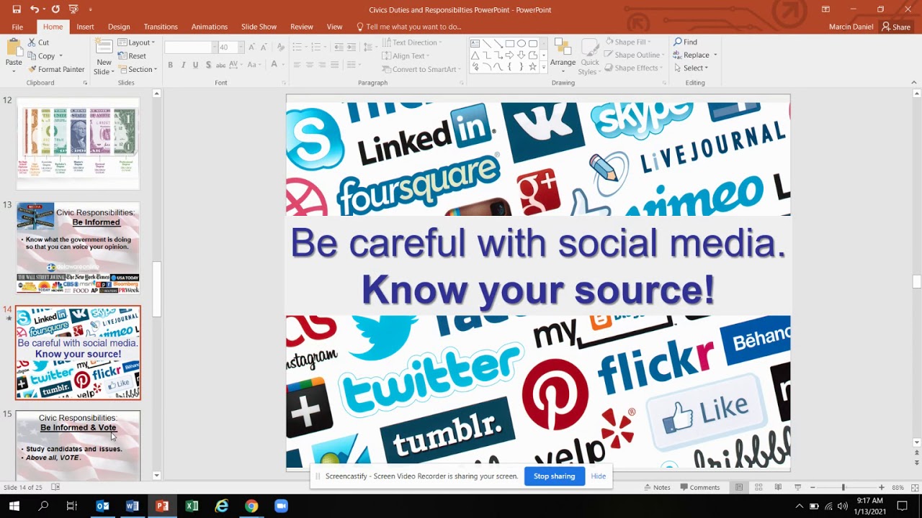Start slideshow from beginning via Quick Access icon

click(73, 9)
